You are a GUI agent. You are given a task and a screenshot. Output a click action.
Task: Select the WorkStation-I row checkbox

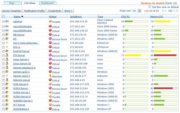point(3,109)
